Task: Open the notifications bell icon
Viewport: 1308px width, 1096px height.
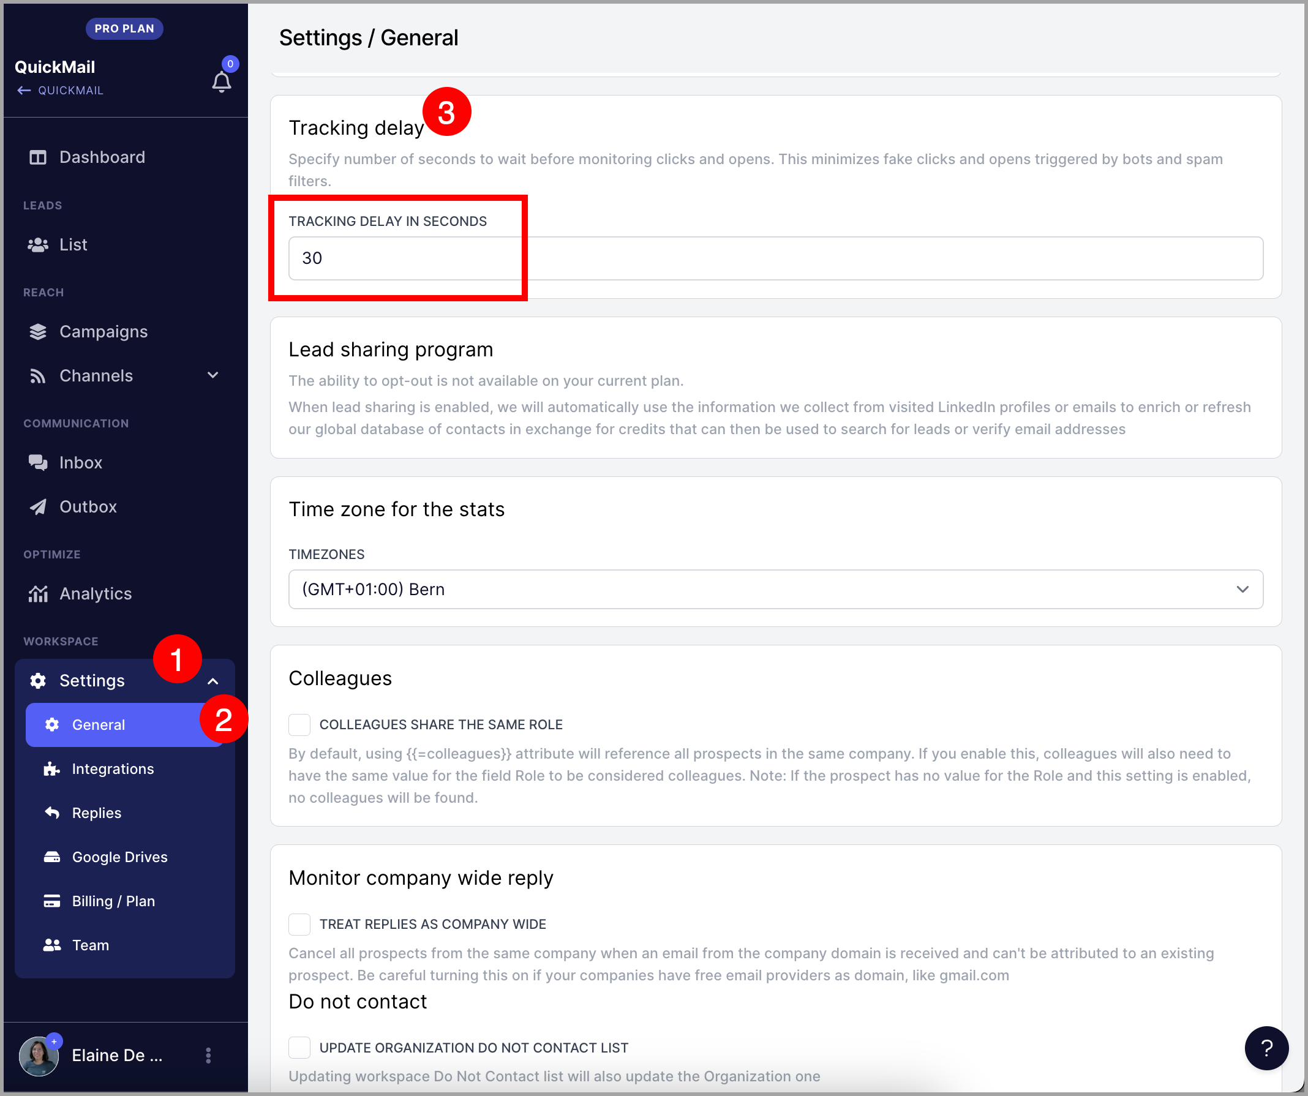Action: [222, 82]
